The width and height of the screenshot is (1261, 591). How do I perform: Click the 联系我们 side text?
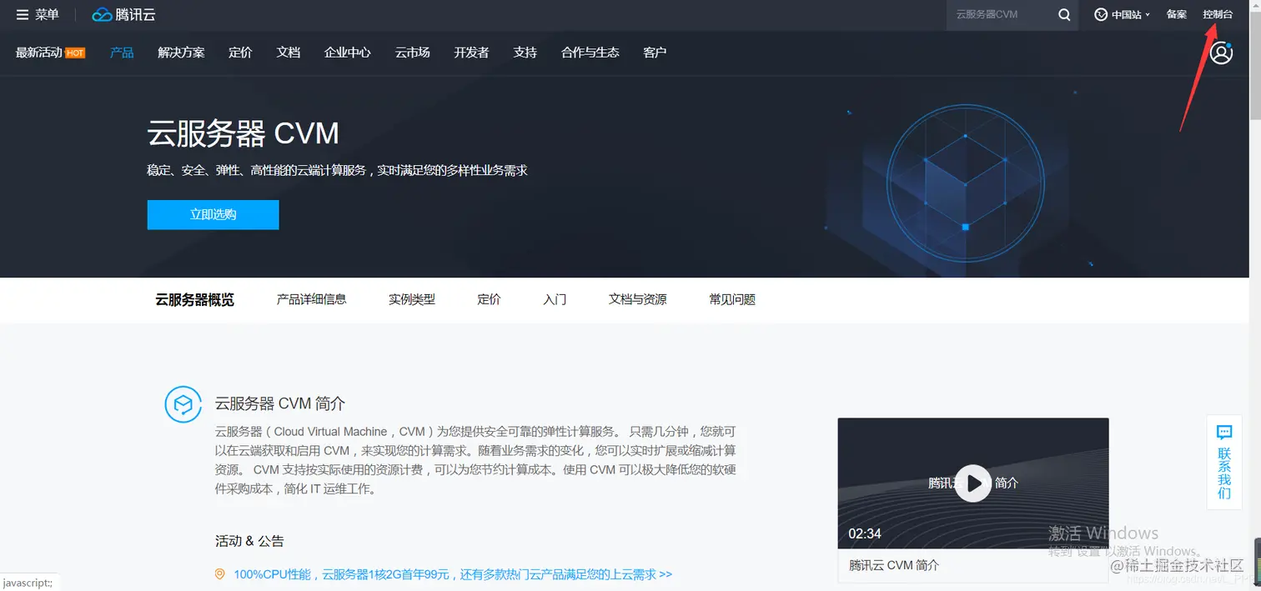point(1224,473)
